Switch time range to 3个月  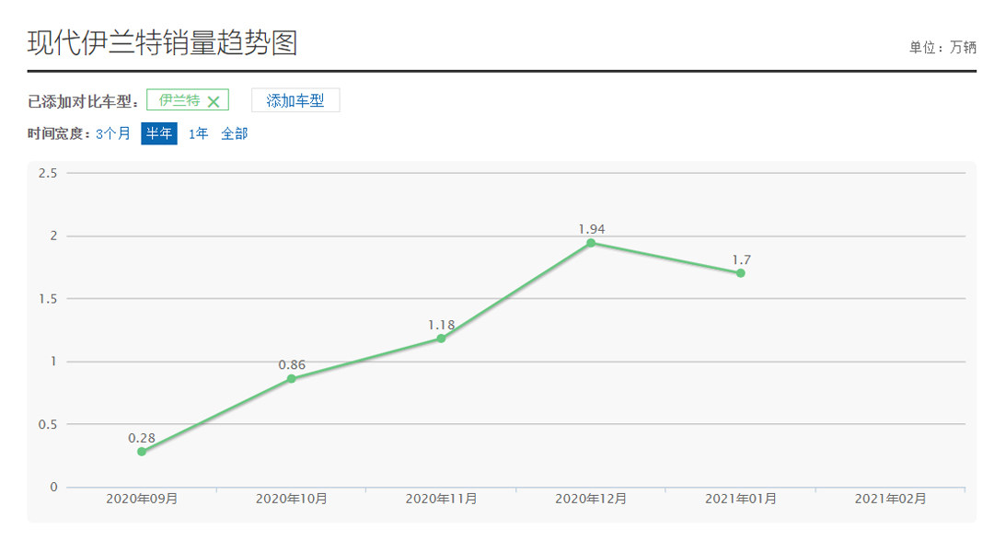[x=113, y=134]
